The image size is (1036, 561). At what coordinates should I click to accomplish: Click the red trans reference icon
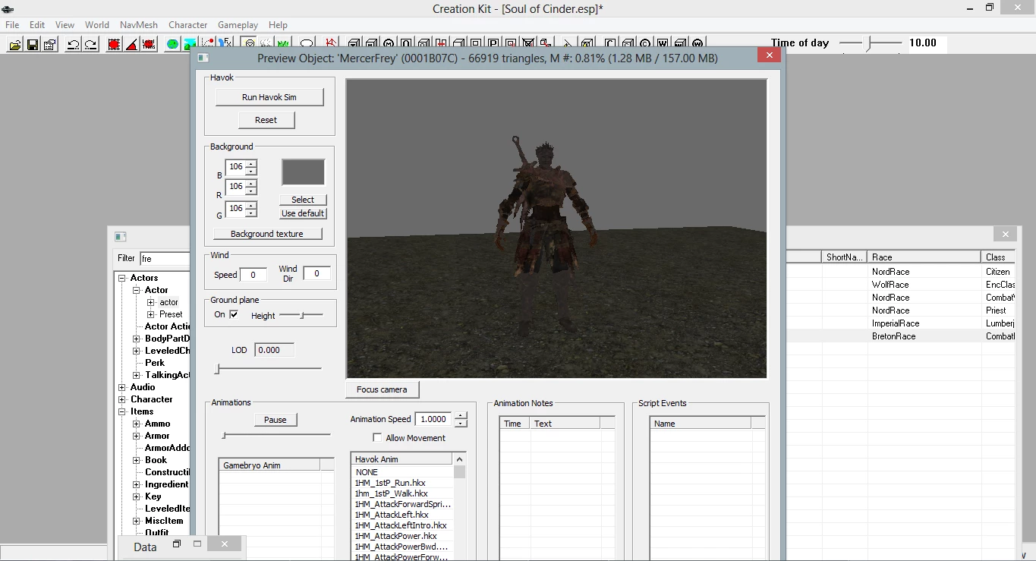click(x=148, y=44)
